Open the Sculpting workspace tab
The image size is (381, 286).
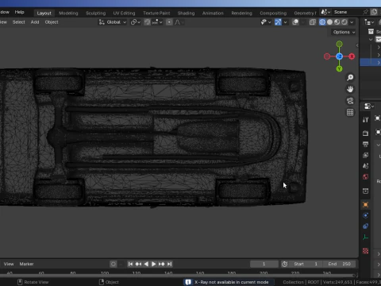[x=95, y=13]
